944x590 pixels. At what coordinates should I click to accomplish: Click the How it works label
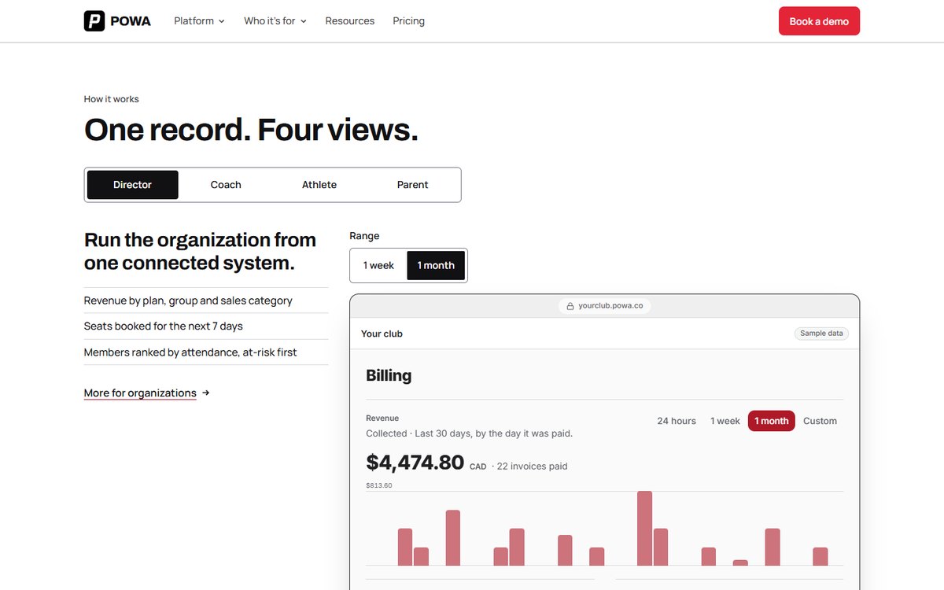(112, 99)
